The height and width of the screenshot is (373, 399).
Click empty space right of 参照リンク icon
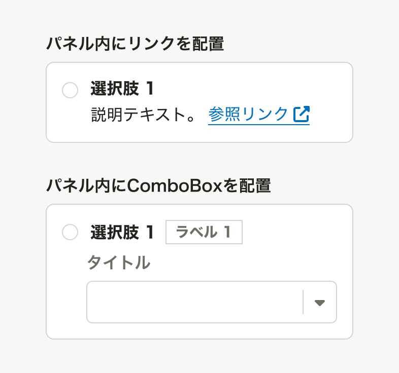pyautogui.click(x=329, y=115)
